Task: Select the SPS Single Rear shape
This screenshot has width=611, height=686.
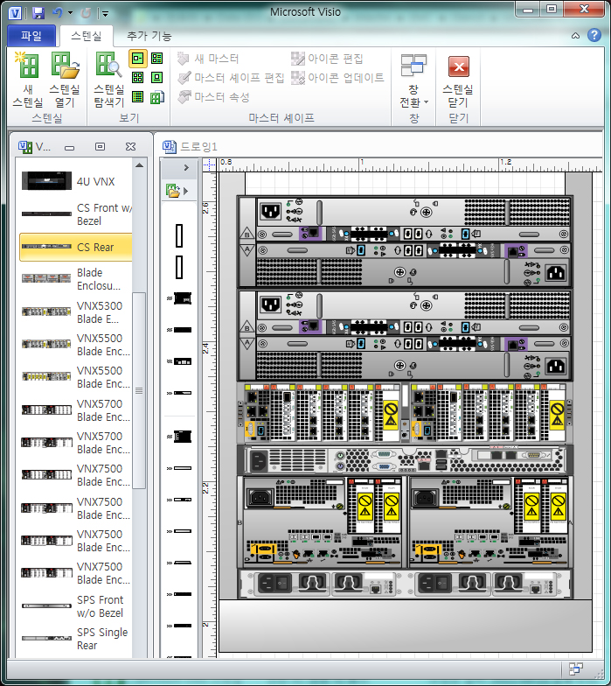Action: (75, 639)
